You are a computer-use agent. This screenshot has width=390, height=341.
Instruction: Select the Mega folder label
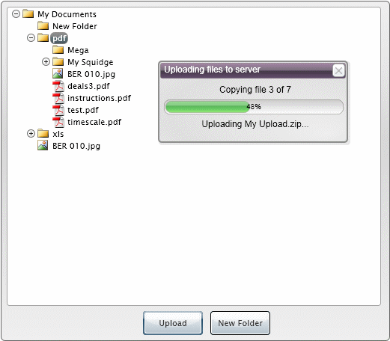tap(78, 50)
